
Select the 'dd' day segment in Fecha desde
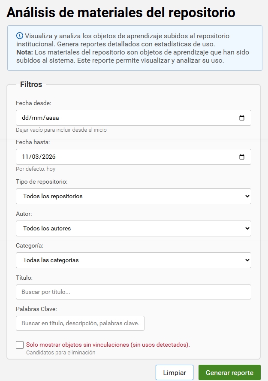pos(25,118)
